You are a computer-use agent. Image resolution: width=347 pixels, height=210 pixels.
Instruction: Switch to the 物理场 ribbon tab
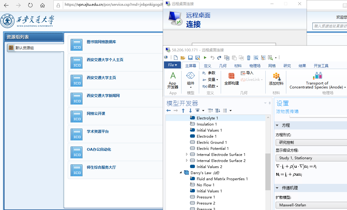(x=255, y=66)
